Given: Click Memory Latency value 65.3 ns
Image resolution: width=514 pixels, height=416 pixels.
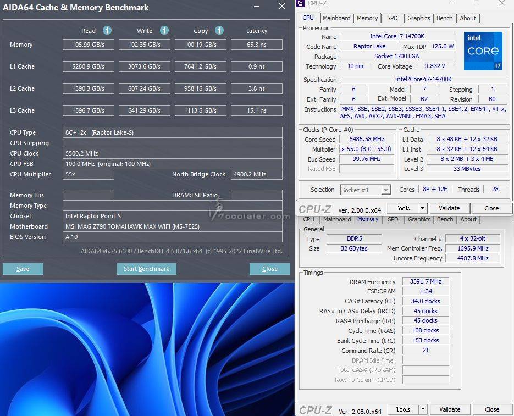Looking at the screenshot, I should click(x=257, y=45).
